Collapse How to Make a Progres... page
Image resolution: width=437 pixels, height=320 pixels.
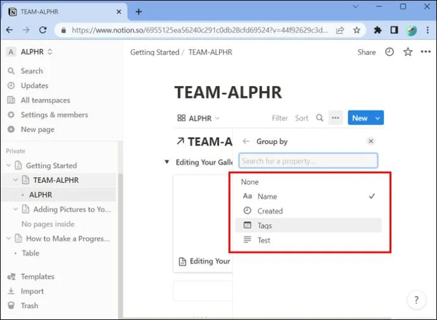point(9,238)
